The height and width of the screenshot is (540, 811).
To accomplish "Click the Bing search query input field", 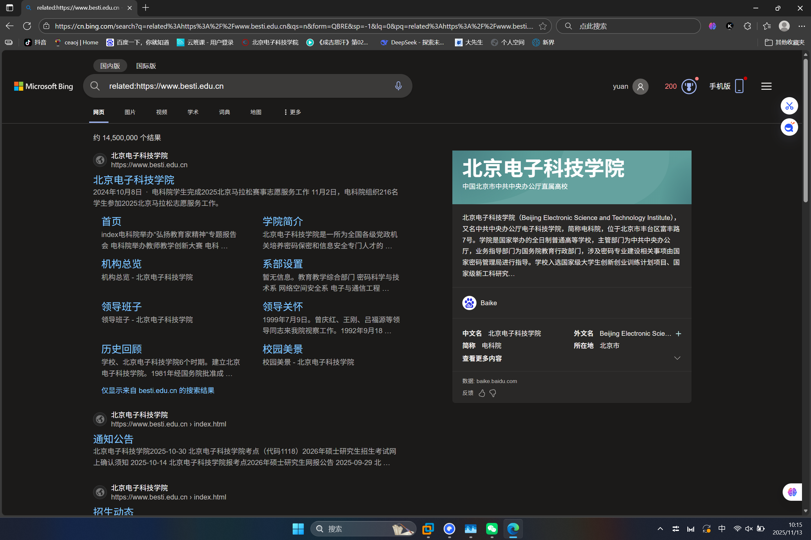I will coord(241,86).
